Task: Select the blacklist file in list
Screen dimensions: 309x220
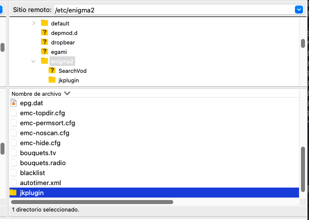Action: pyautogui.click(x=33, y=173)
